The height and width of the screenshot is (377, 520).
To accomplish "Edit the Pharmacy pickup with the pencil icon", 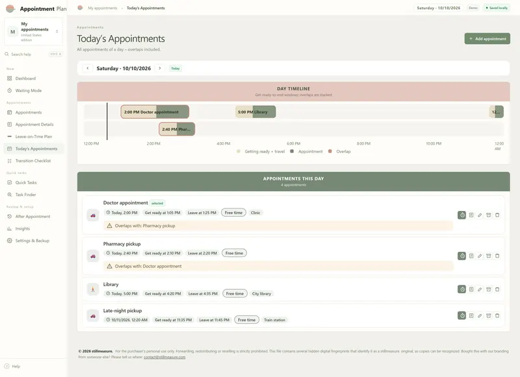I will pyautogui.click(x=480, y=256).
